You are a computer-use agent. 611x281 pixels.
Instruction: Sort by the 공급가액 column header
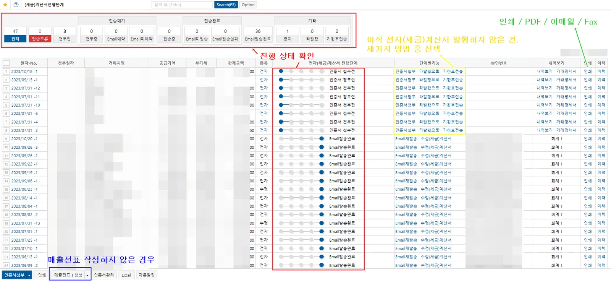(167, 63)
